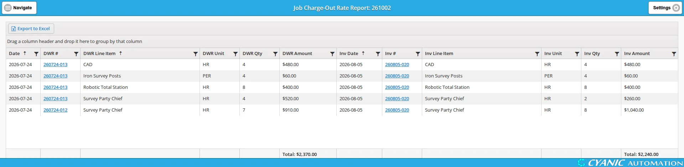This screenshot has width=684, height=167.
Task: Open invoice 260805-020 in Robotic Total Station row
Action: point(397,87)
